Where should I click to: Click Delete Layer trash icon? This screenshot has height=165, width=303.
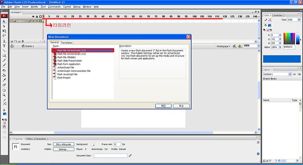tap(23, 41)
